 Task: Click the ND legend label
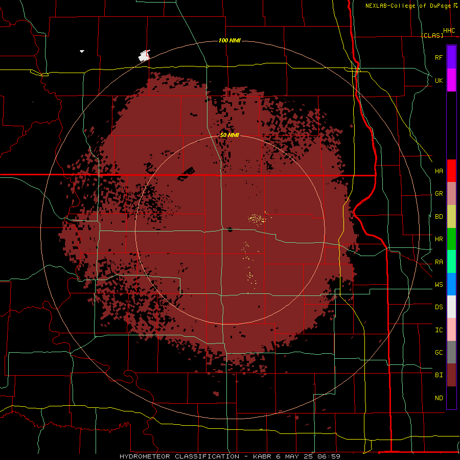[439, 398]
